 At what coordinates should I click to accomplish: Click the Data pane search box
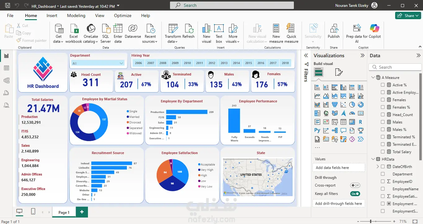395,67
